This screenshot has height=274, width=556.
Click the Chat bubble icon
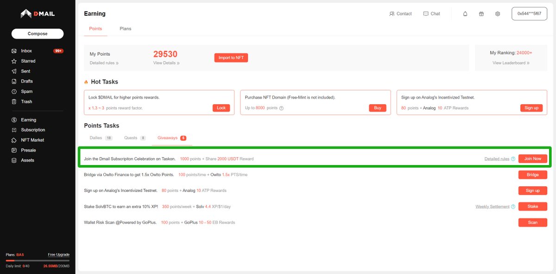(x=426, y=14)
